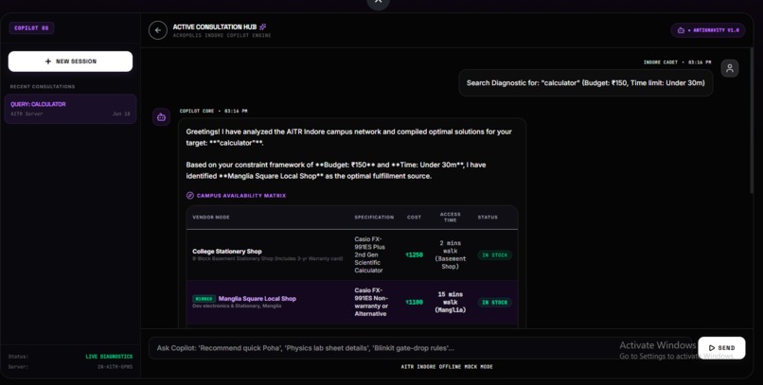The height and width of the screenshot is (385, 763).
Task: Click the sparkle icon beside Active Consultation Hub
Action: click(x=263, y=26)
